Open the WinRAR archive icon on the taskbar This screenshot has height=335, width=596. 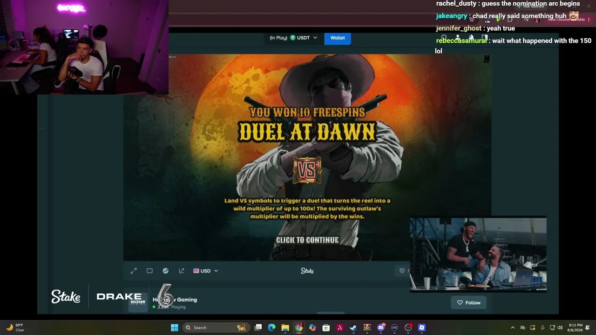[x=367, y=328]
